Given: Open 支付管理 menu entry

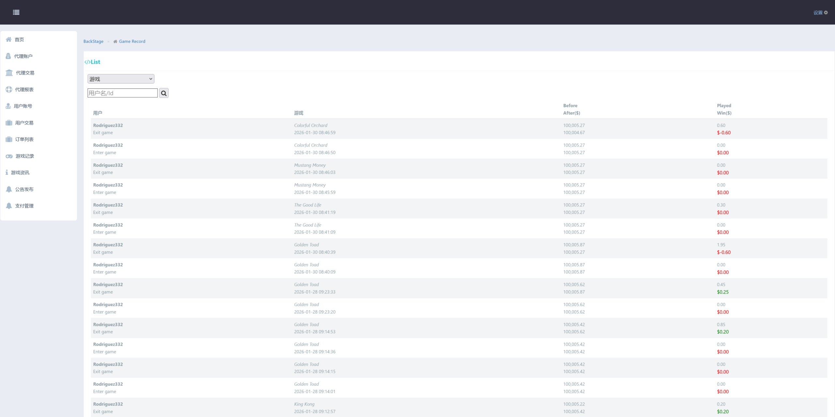Looking at the screenshot, I should (24, 206).
